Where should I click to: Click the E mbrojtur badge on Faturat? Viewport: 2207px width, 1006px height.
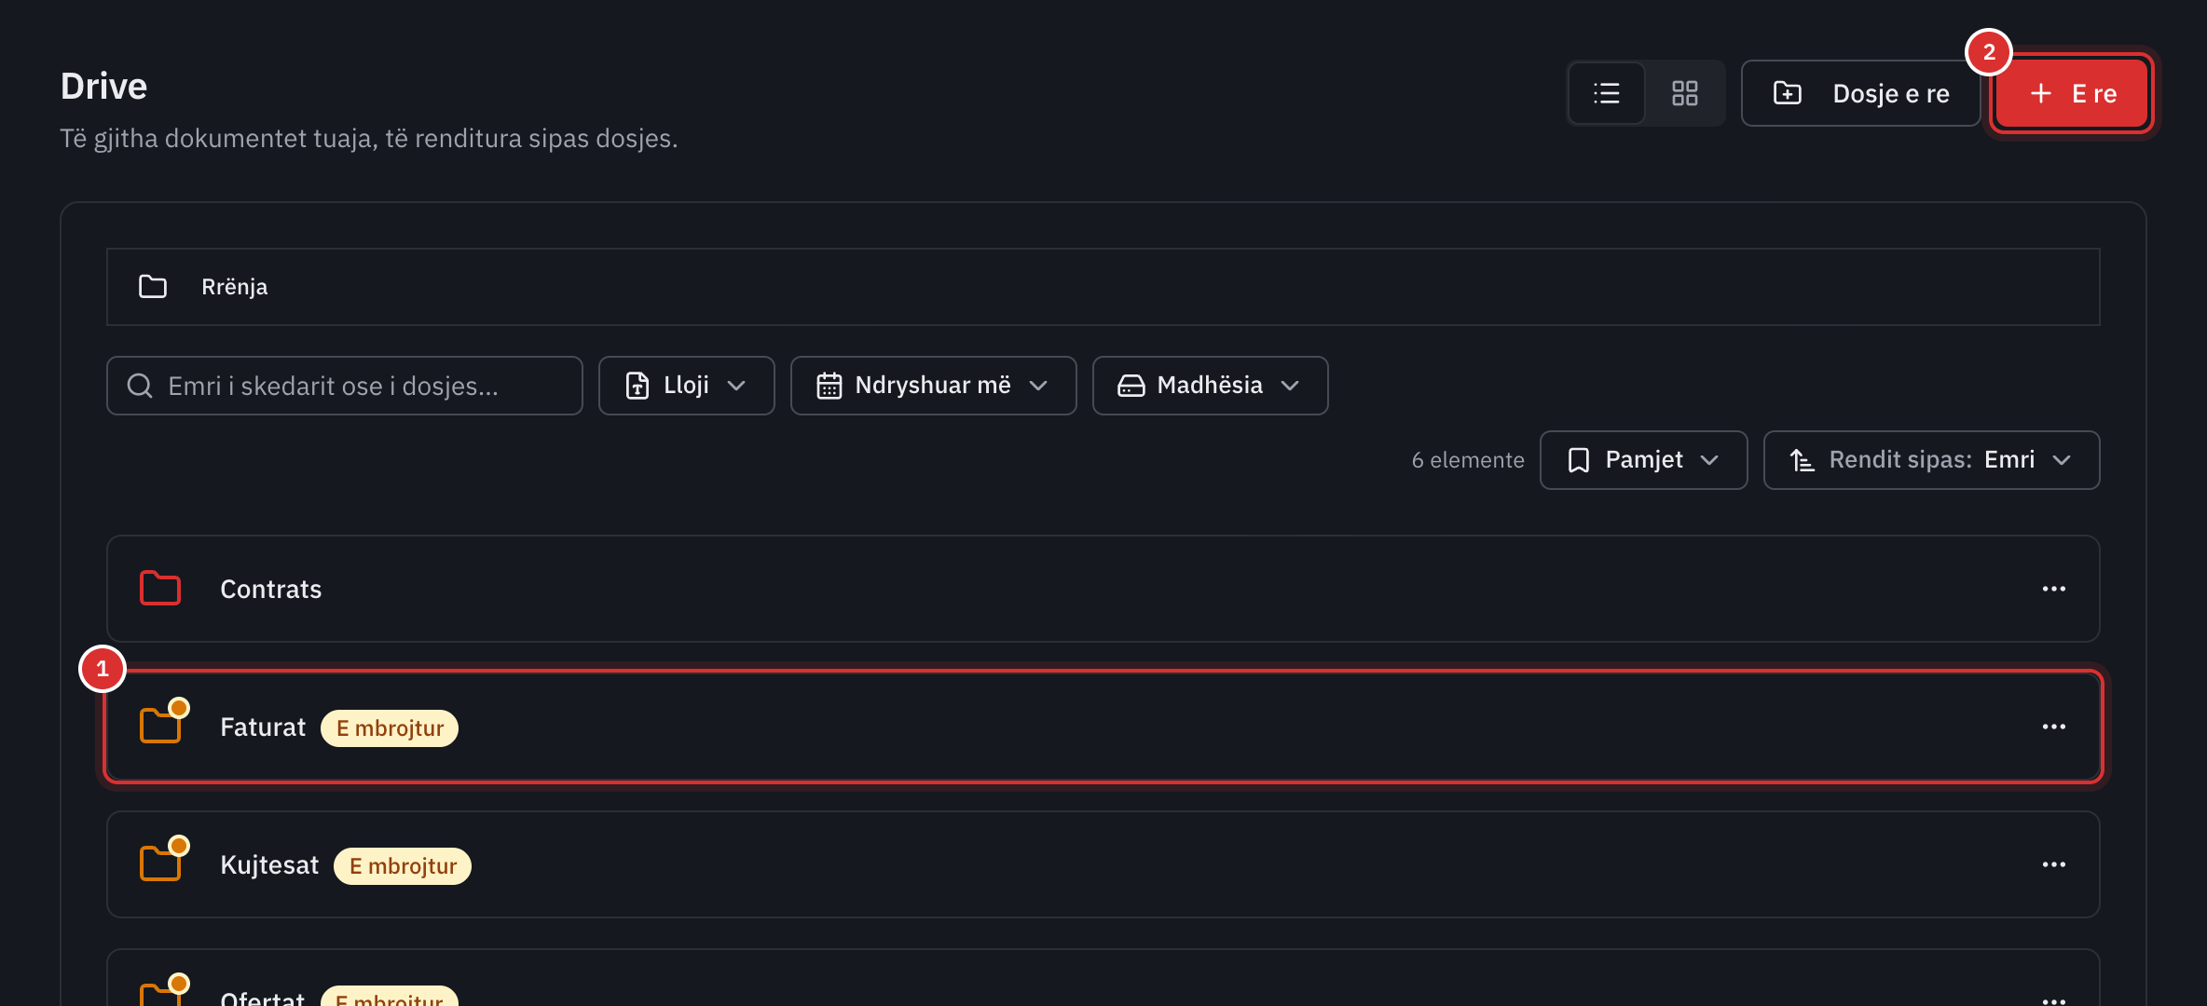(x=390, y=728)
